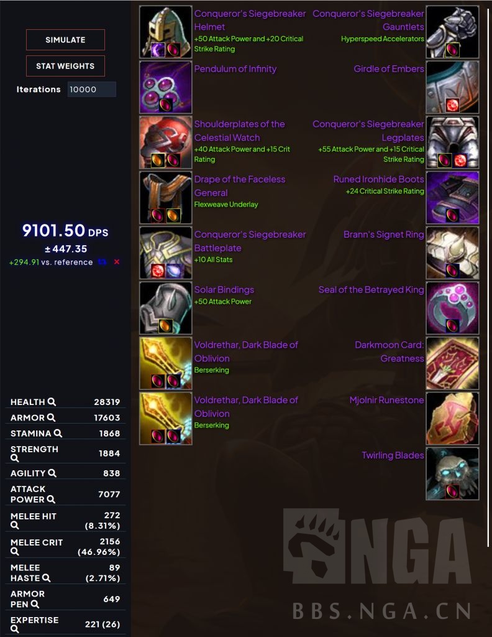
Task: Click the Darkmoon Card: Greatness trinket icon
Action: (452, 363)
